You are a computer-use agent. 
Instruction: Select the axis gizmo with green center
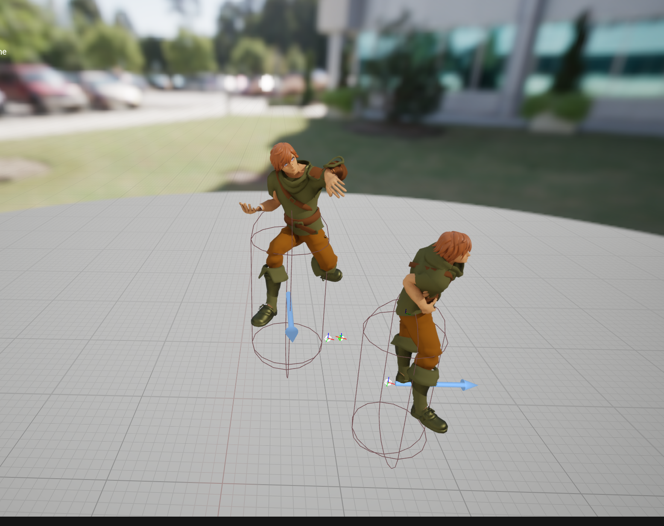point(341,338)
